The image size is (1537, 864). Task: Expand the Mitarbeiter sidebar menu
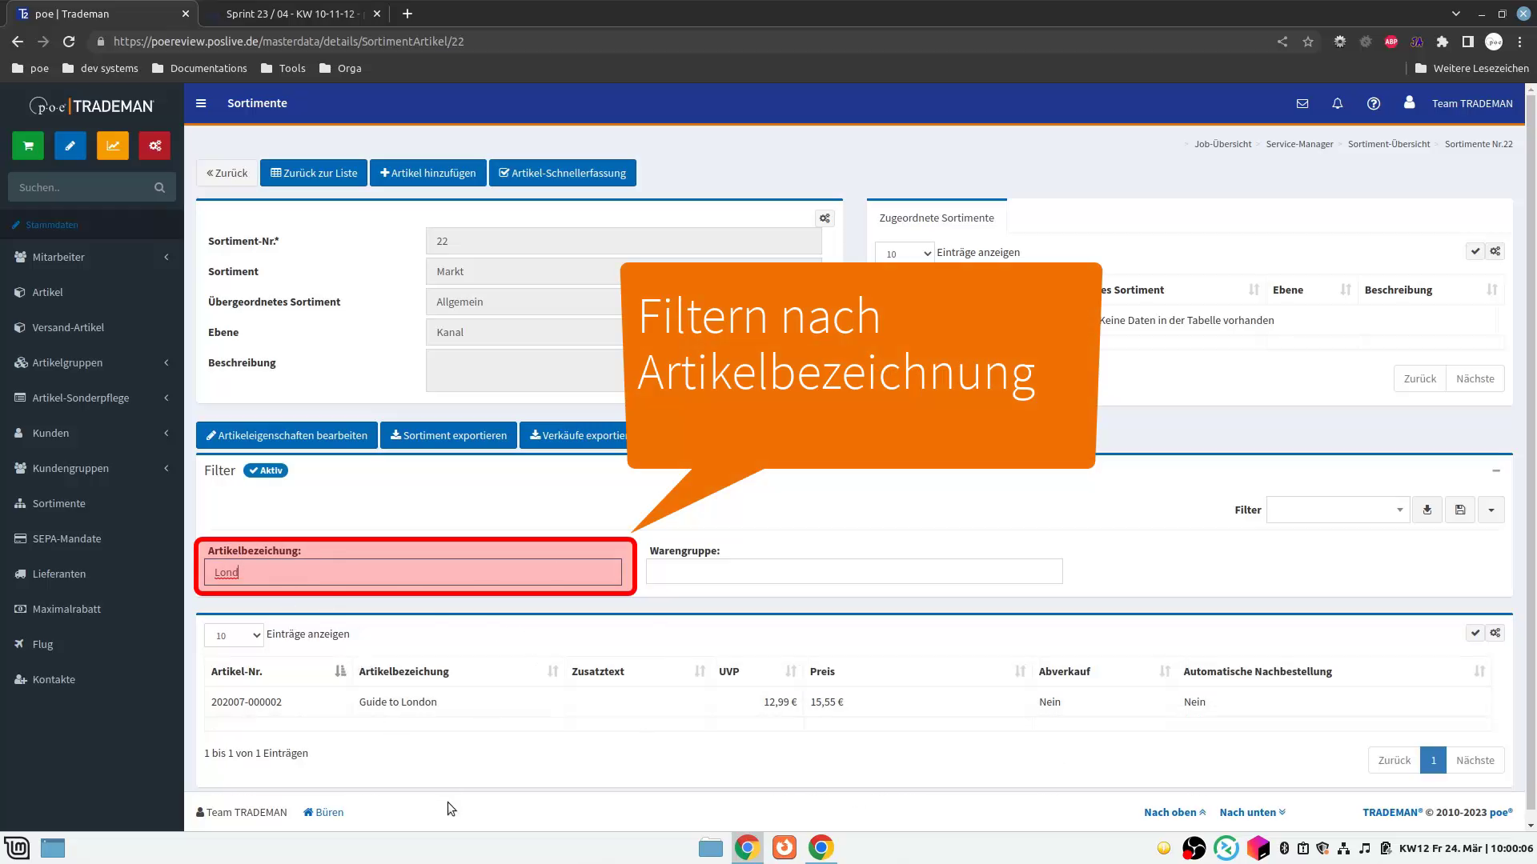coord(92,257)
